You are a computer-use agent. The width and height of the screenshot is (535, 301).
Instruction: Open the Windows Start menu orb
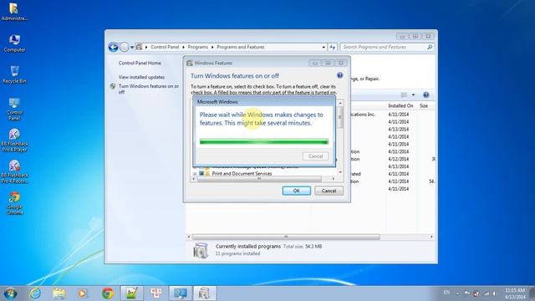10,293
